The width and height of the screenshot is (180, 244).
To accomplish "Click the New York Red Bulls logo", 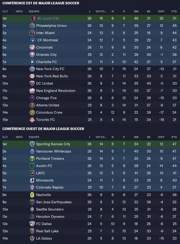I will tap(32, 76).
